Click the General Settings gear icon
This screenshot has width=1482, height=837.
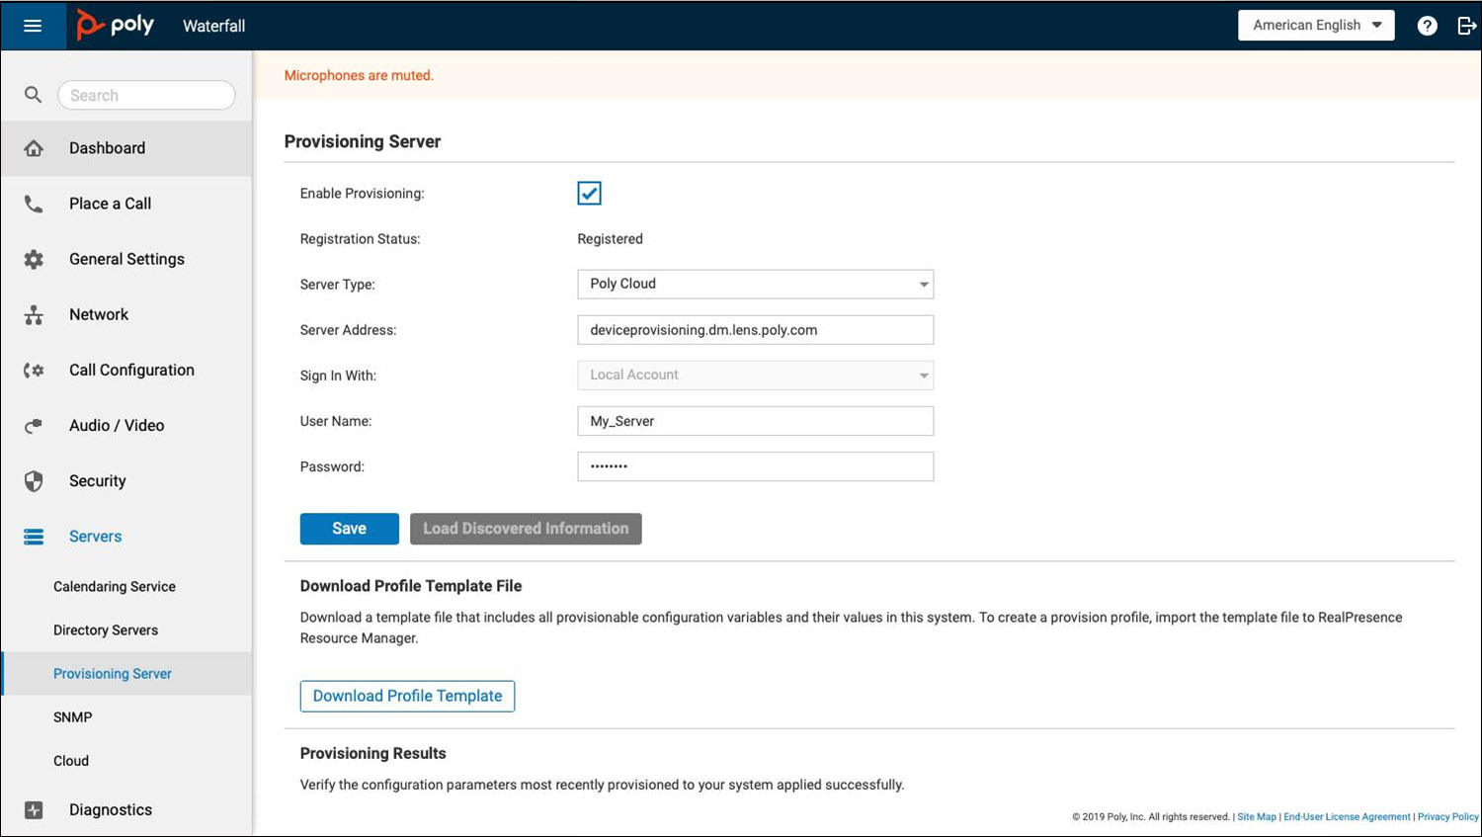[x=34, y=259]
